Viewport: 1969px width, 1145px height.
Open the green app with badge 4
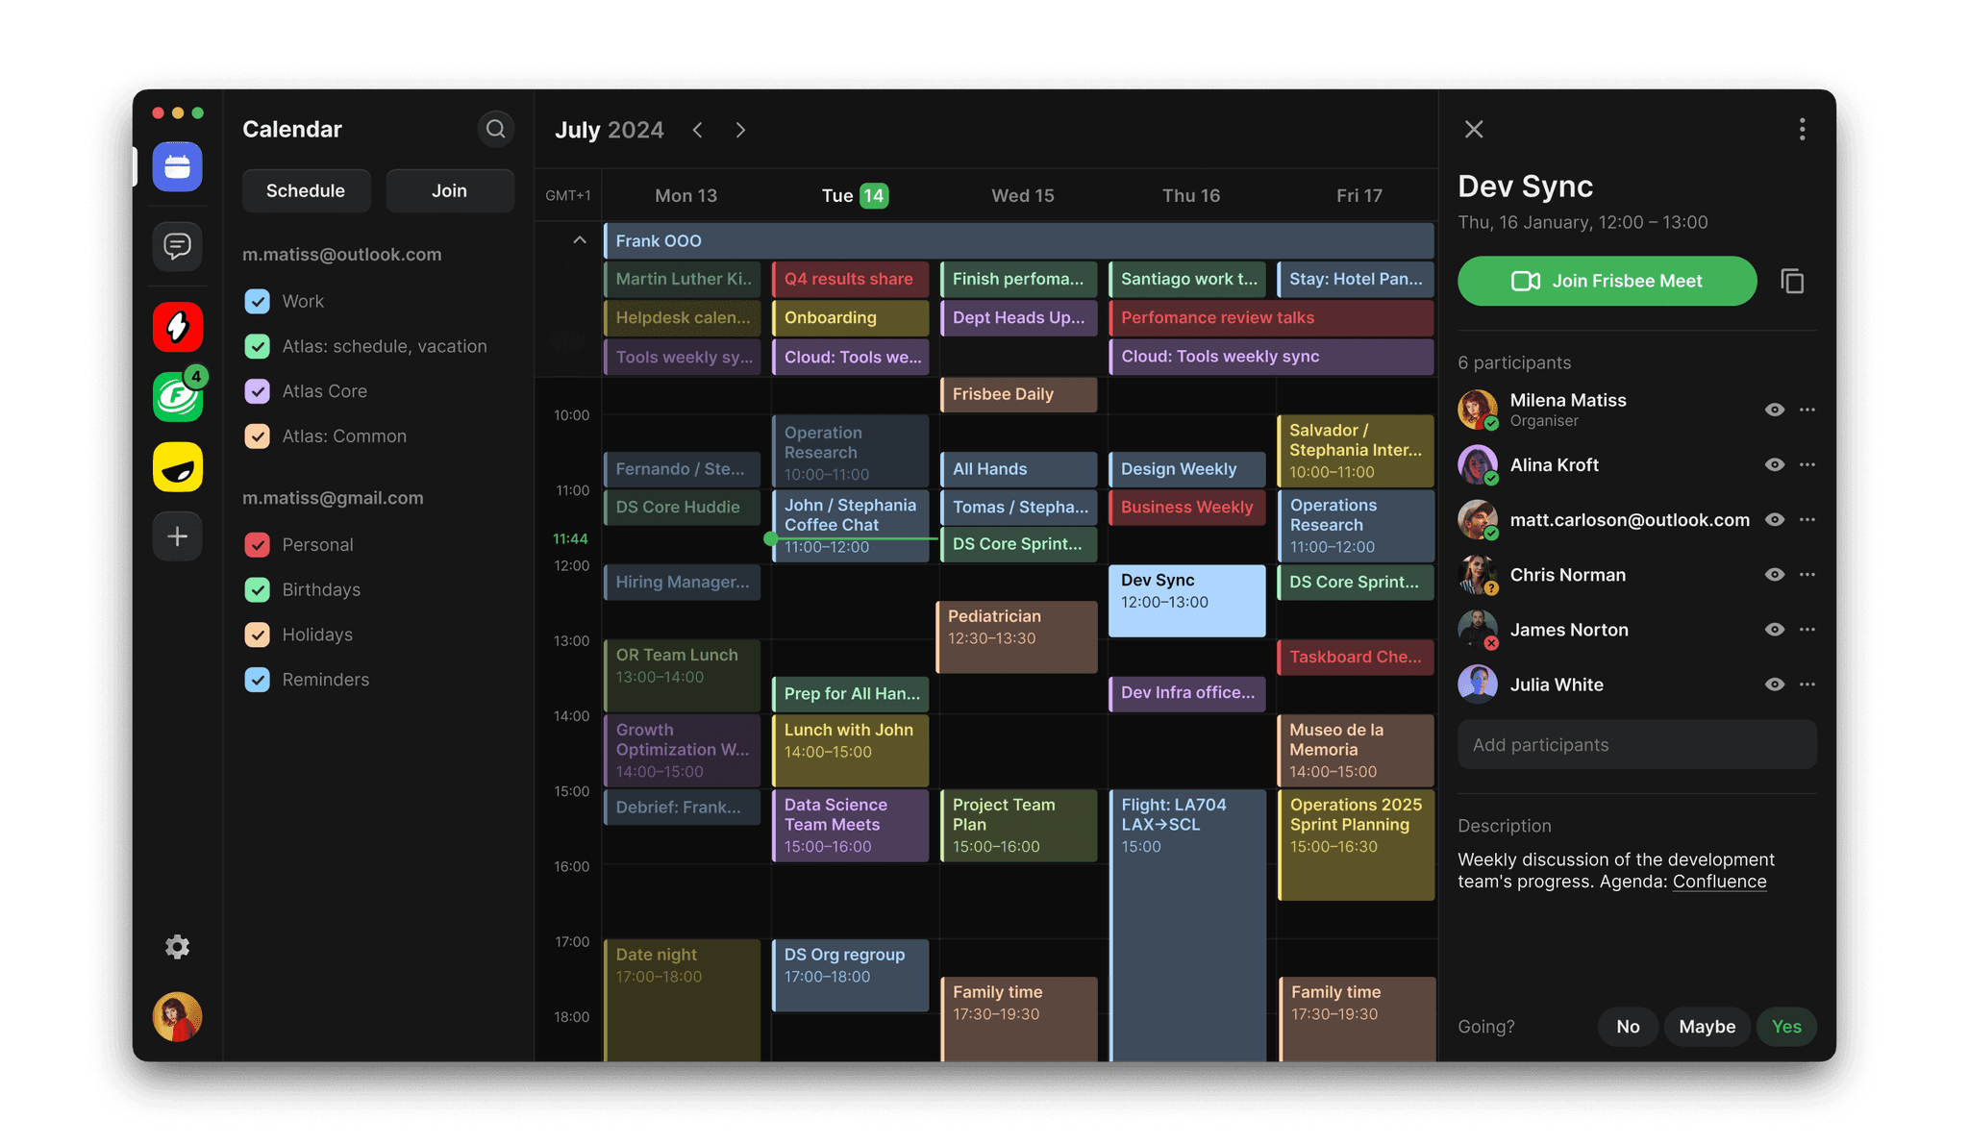pyautogui.click(x=177, y=396)
